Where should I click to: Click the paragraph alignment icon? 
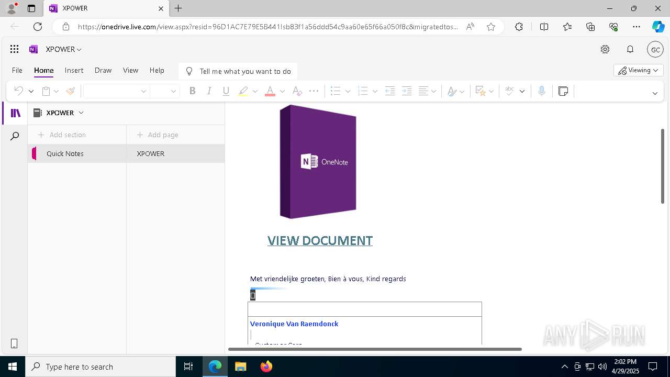[x=424, y=91]
